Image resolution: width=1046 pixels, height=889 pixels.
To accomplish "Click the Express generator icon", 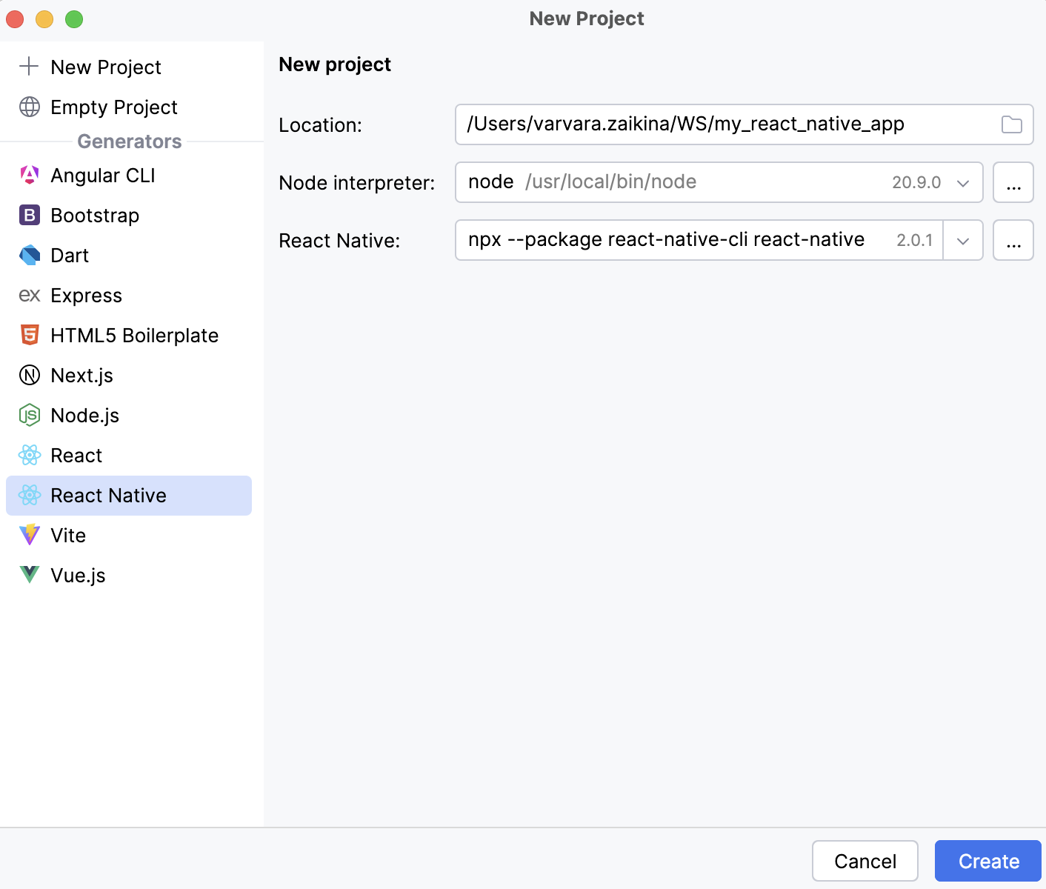I will (29, 295).
